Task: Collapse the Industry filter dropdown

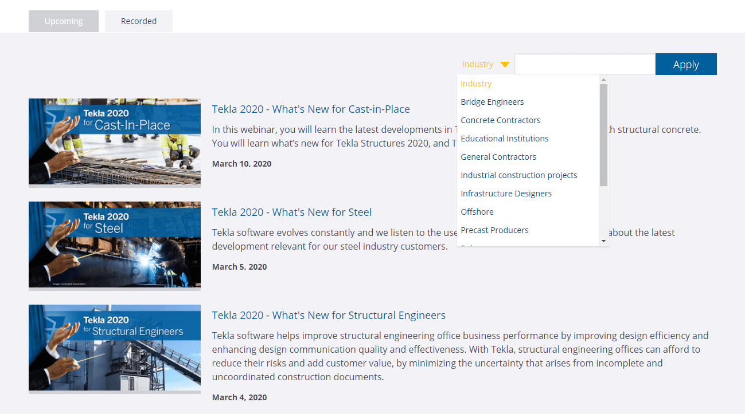Action: pos(486,64)
